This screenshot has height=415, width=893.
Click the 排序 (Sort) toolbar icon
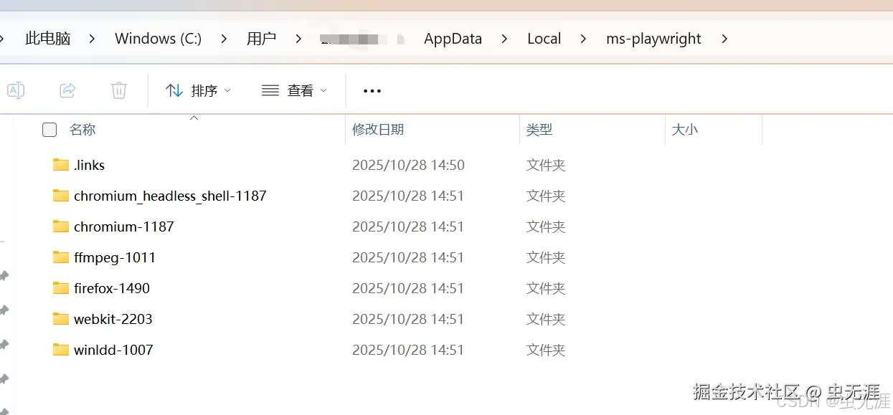click(x=174, y=90)
